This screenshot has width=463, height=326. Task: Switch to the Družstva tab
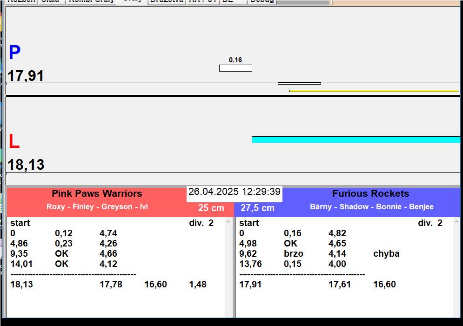pos(167,1)
